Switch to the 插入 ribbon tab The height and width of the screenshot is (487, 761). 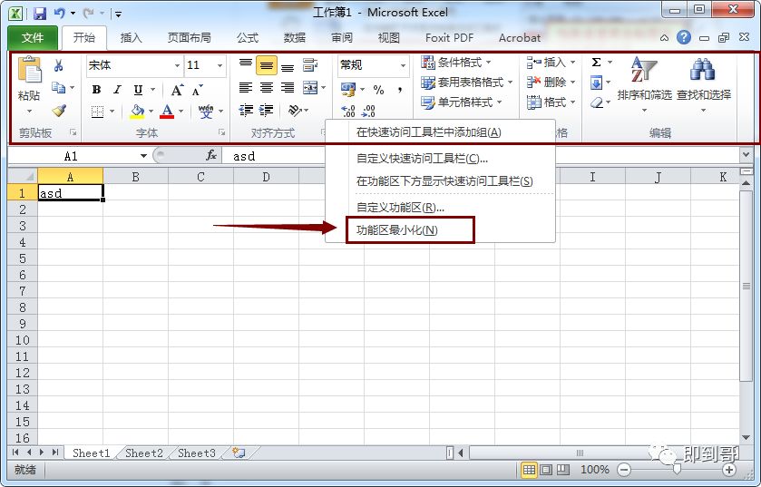[132, 38]
